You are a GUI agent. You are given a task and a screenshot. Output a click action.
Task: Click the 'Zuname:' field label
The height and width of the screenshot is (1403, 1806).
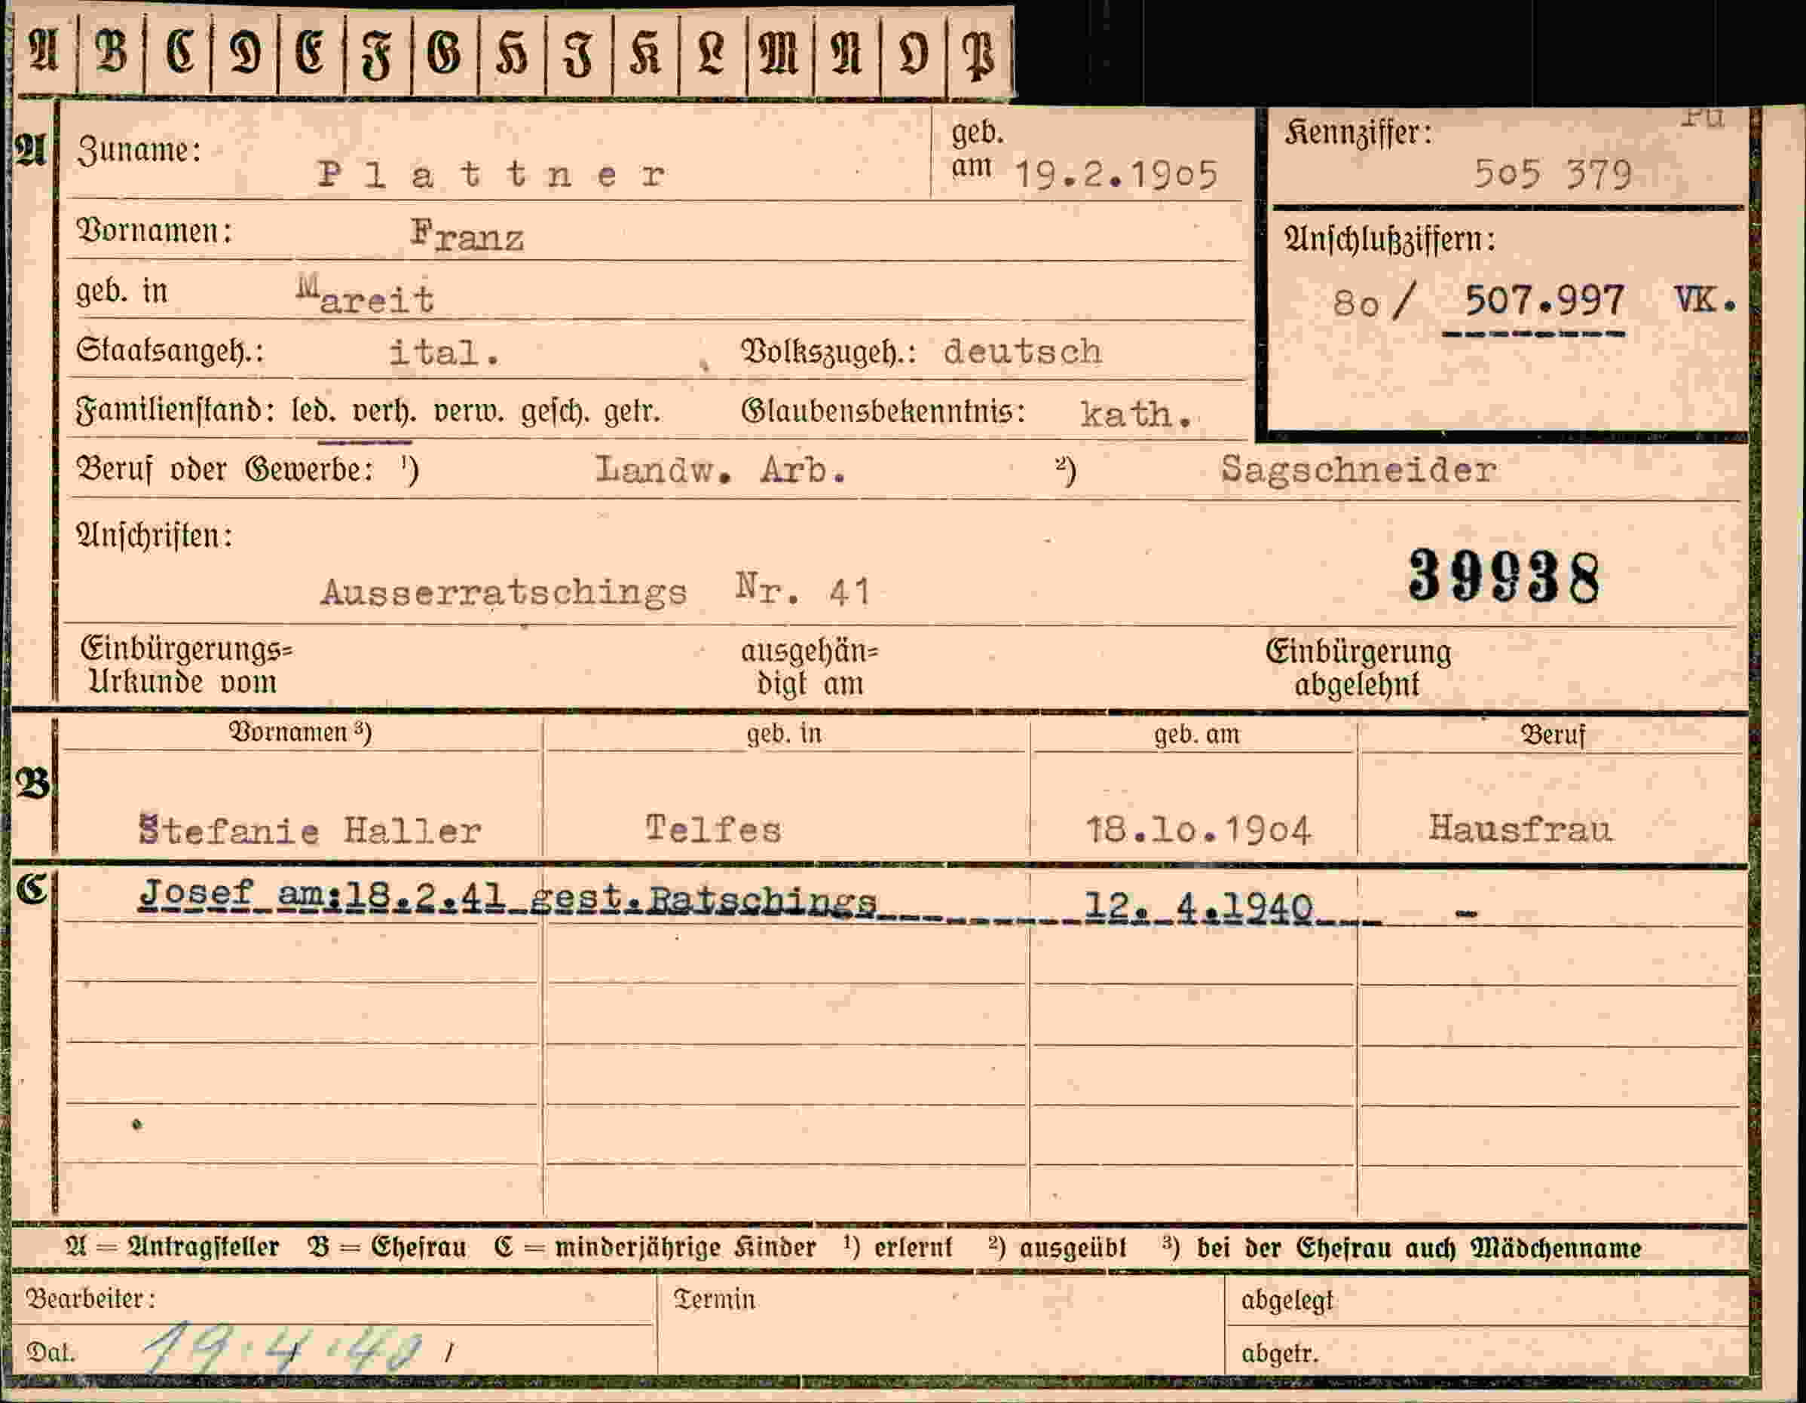(139, 151)
